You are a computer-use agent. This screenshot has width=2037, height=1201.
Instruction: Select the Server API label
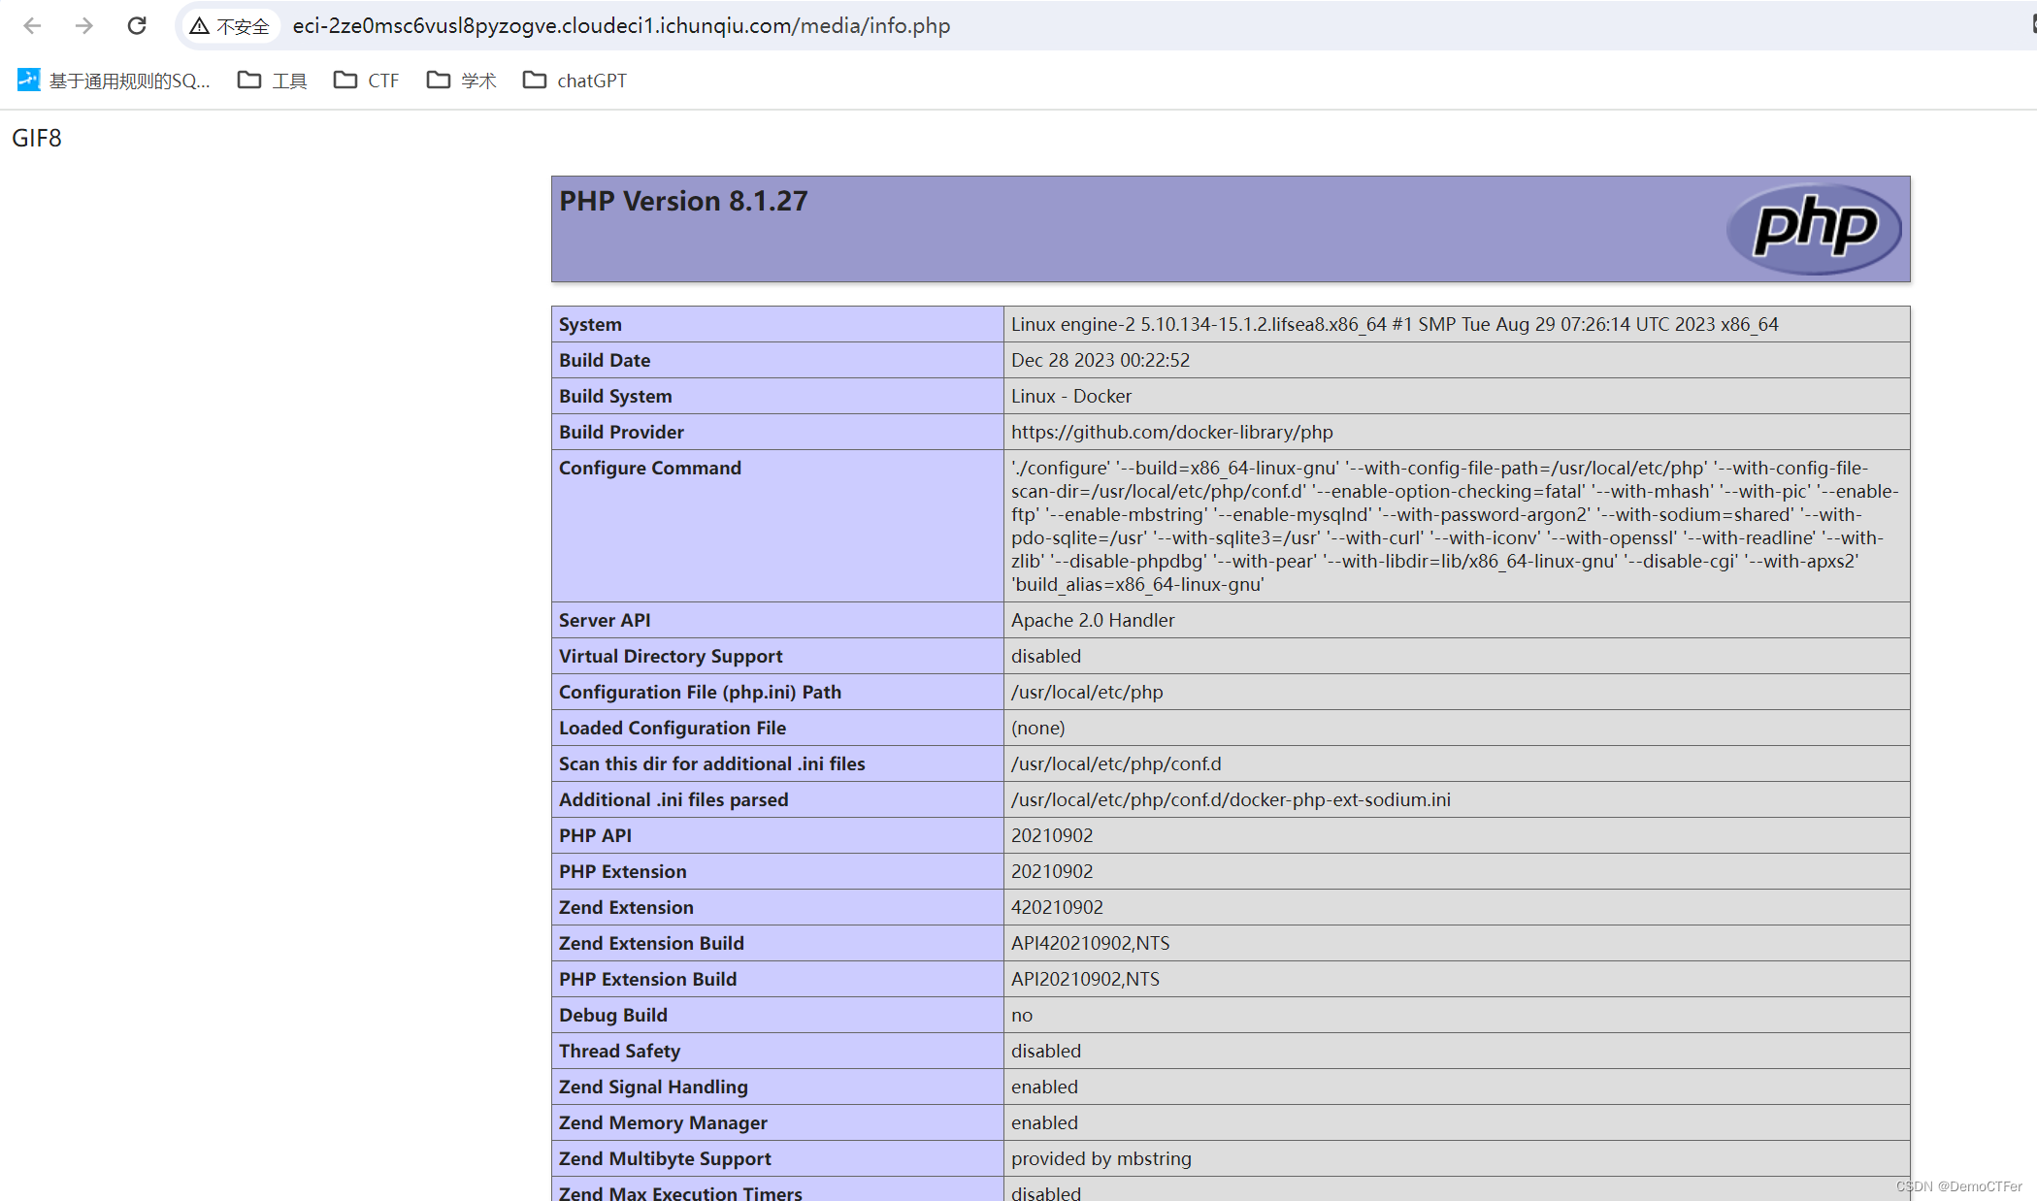pos(605,620)
